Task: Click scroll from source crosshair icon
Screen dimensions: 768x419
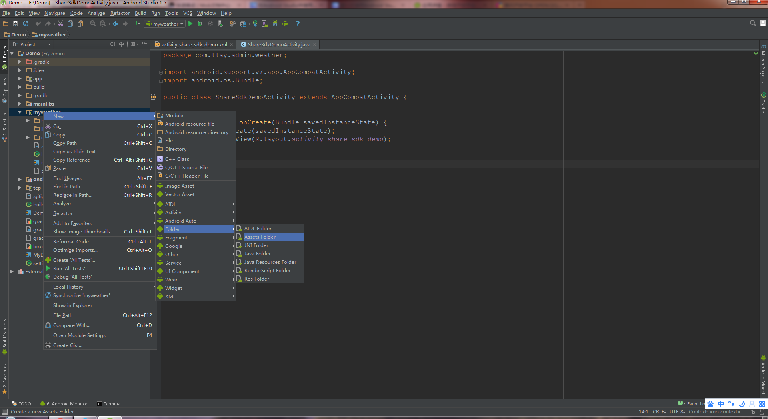Action: point(113,44)
